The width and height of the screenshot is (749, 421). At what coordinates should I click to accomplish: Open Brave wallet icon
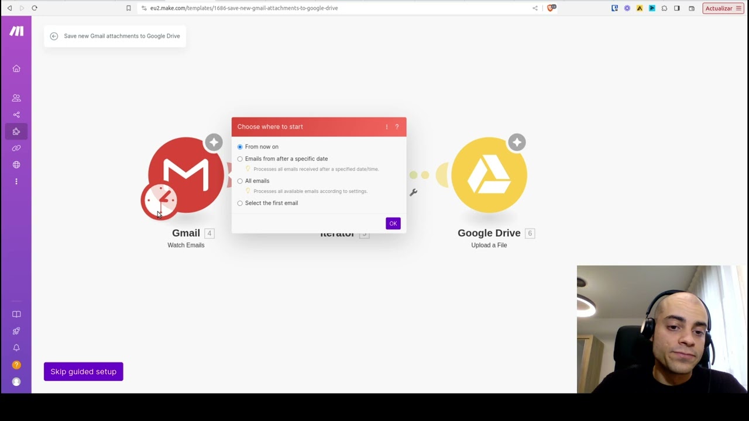click(x=692, y=8)
